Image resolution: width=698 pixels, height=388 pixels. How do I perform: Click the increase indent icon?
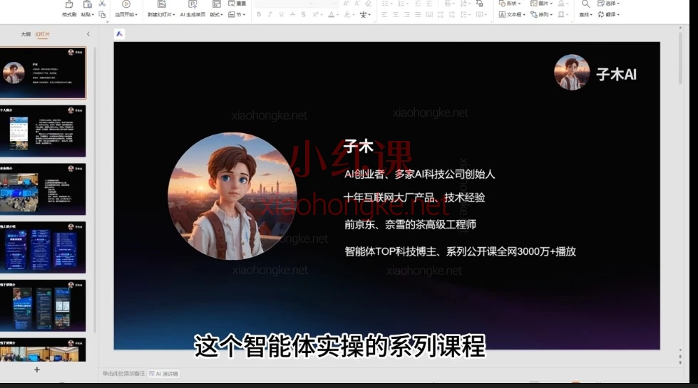(x=429, y=4)
